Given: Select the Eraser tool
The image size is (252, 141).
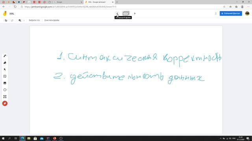Looking at the screenshot, I should click(x=5, y=63).
